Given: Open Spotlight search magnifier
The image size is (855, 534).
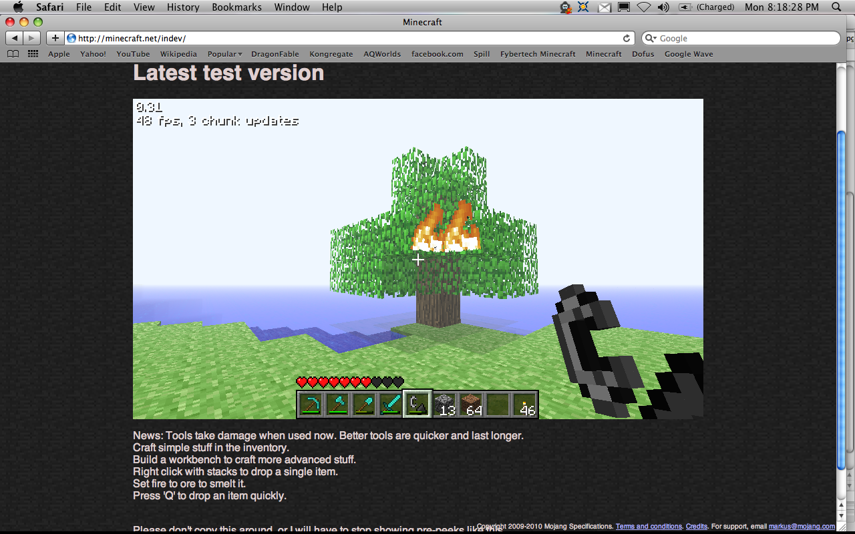Looking at the screenshot, I should [836, 7].
